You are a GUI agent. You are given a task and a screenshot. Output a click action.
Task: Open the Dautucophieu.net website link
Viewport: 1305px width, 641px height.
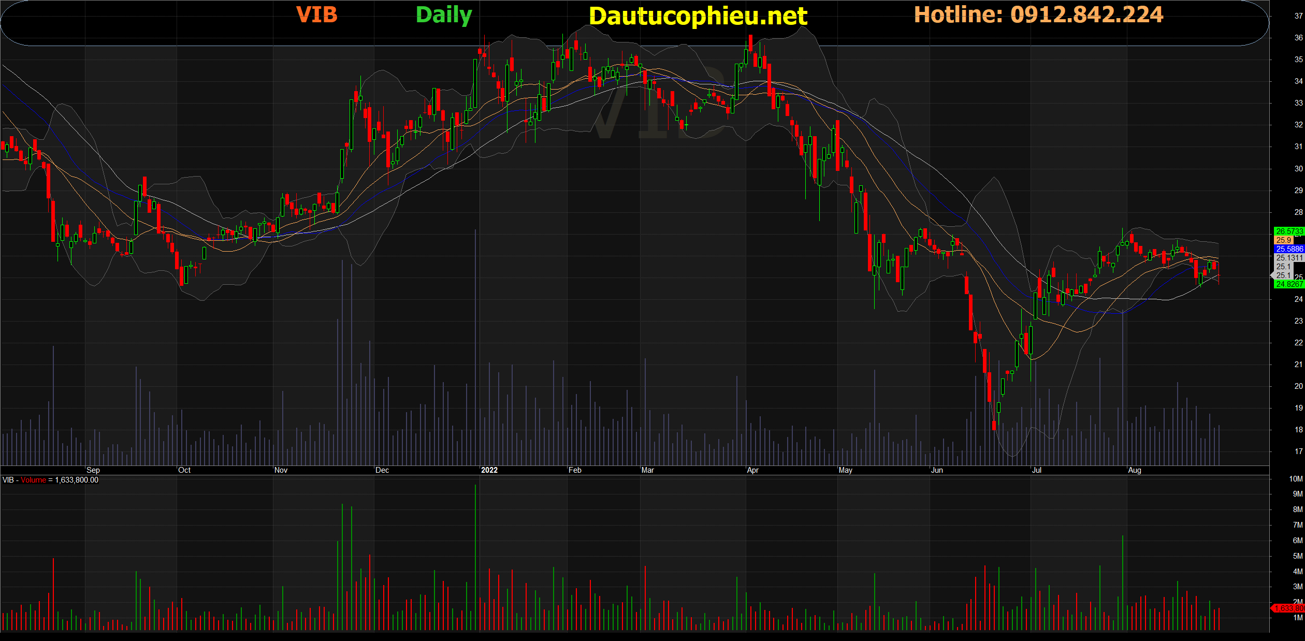[x=698, y=16]
